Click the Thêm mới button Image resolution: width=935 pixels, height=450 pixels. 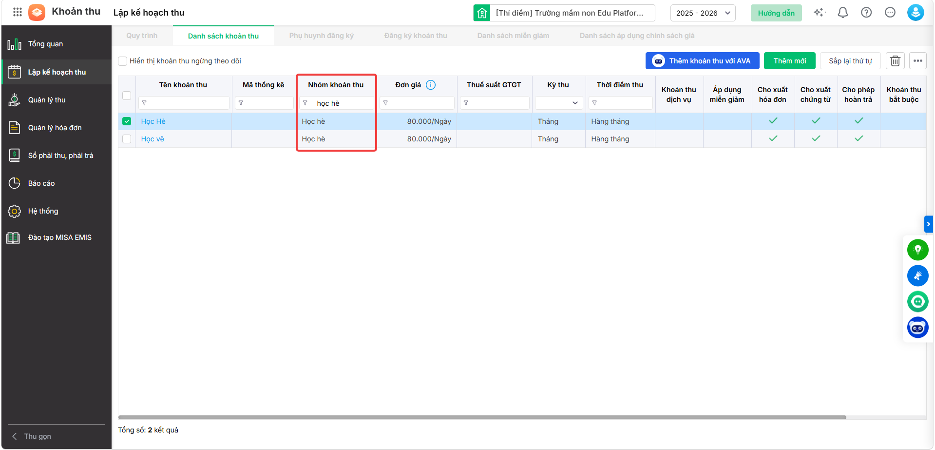[x=790, y=61]
